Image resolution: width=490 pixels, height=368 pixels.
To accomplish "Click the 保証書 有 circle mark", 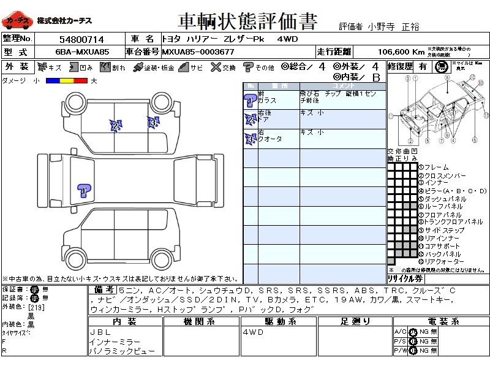I will point(34,289).
